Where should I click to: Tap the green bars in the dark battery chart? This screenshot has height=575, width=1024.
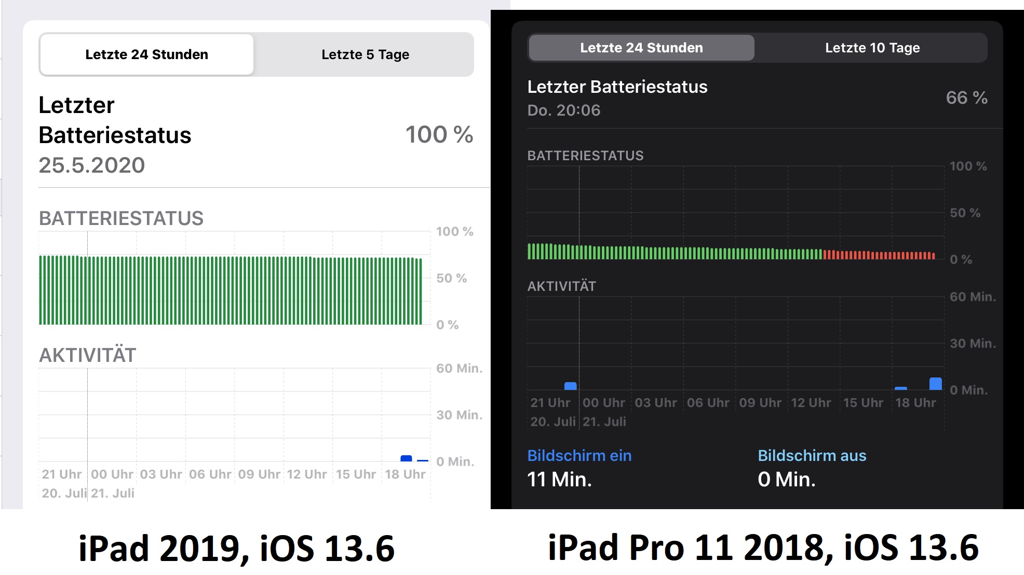point(675,253)
